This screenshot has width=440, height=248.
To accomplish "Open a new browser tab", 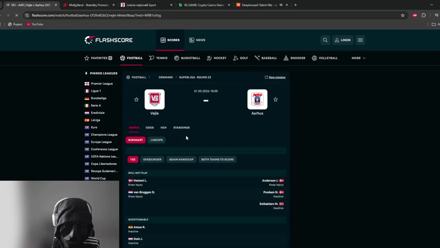I will [x=295, y=5].
